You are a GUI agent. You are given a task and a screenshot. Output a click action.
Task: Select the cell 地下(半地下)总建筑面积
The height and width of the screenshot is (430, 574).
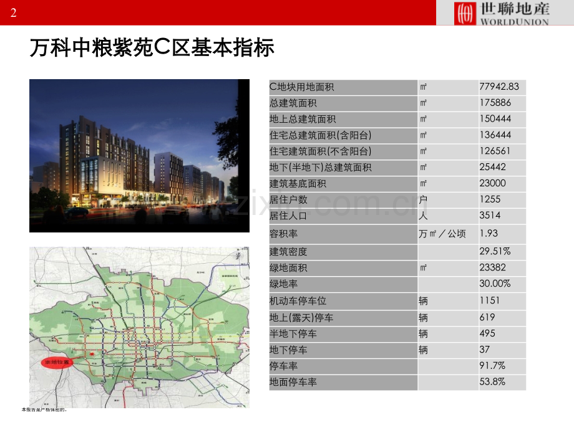[343, 168]
